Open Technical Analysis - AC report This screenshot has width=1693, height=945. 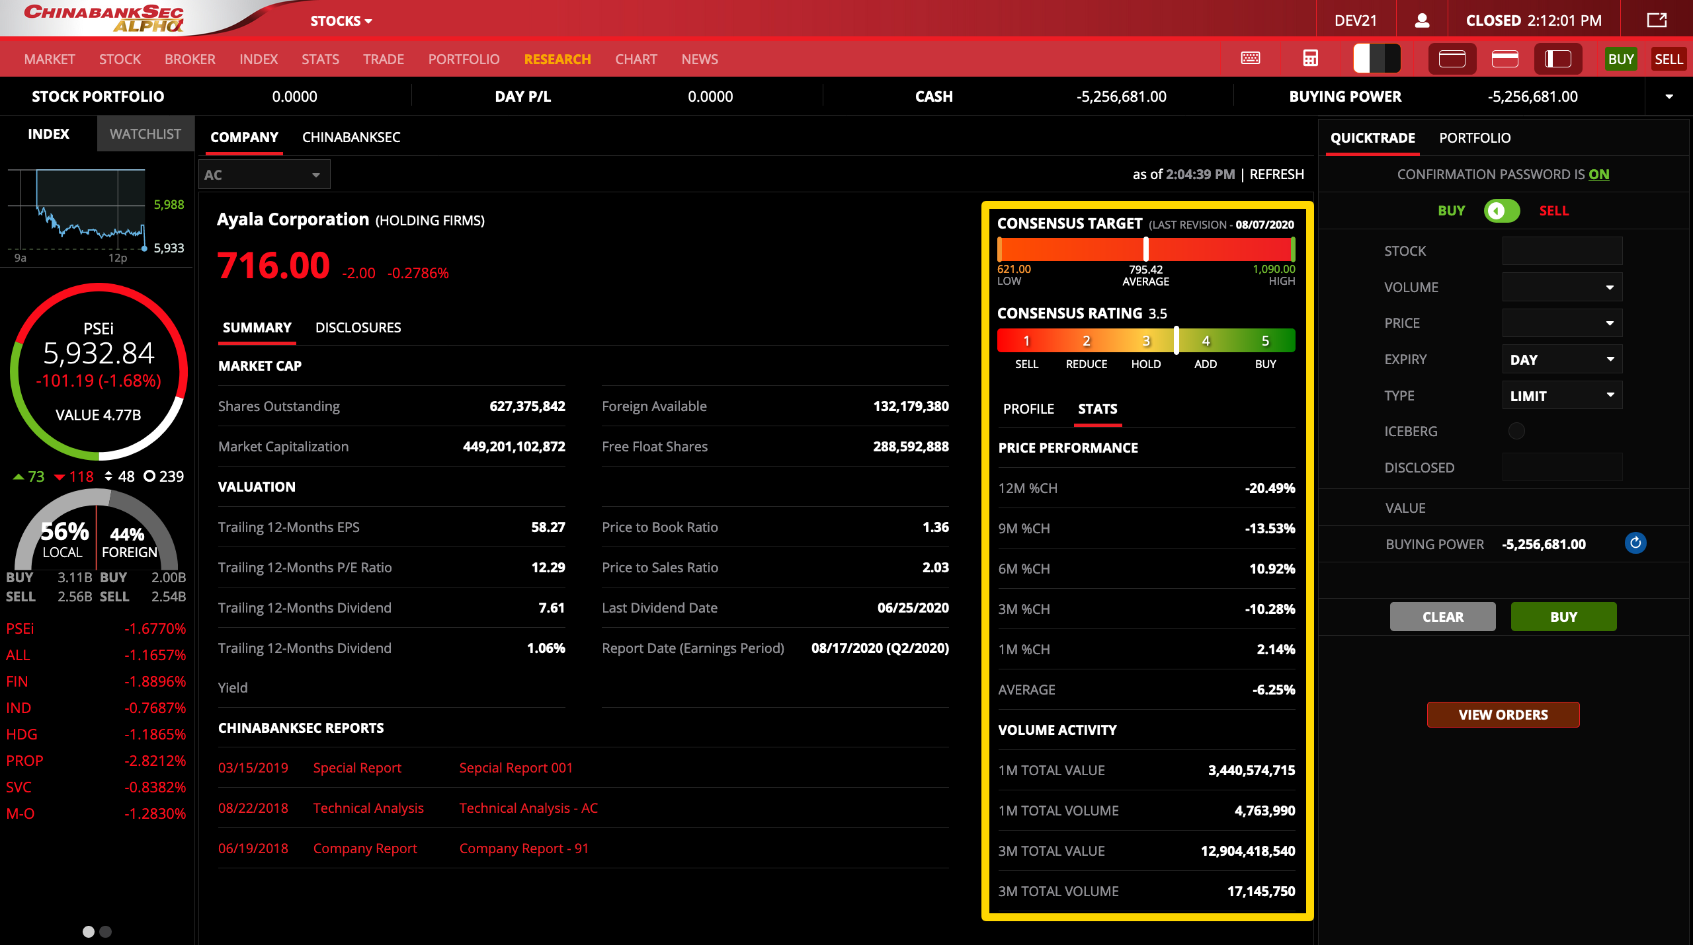(528, 808)
